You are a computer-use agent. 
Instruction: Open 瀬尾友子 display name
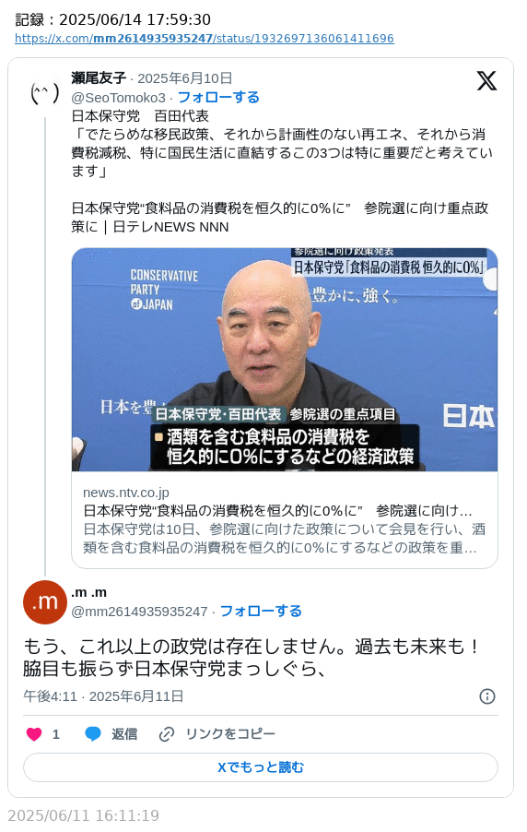[x=99, y=78]
